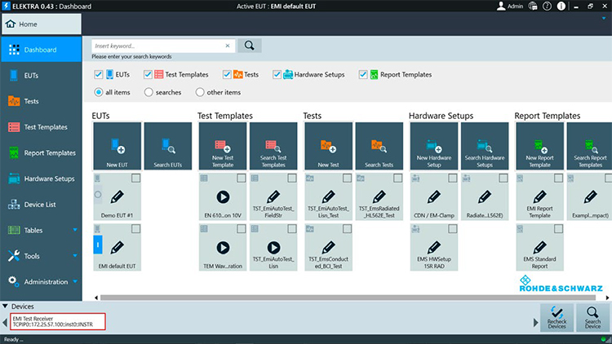Screen dimensions: 612x344
Task: Click the Recheck Devices icon
Action: click(557, 317)
